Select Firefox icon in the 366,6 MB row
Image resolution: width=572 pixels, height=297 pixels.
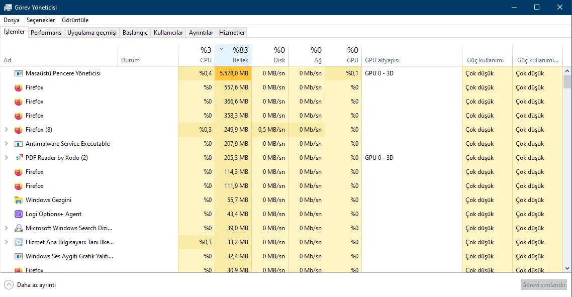point(19,102)
